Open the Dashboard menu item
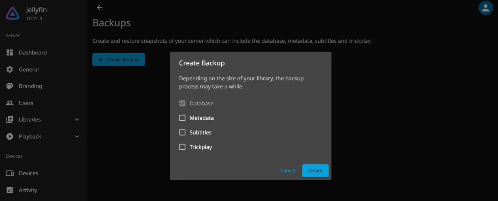498x201 pixels. (x=32, y=52)
